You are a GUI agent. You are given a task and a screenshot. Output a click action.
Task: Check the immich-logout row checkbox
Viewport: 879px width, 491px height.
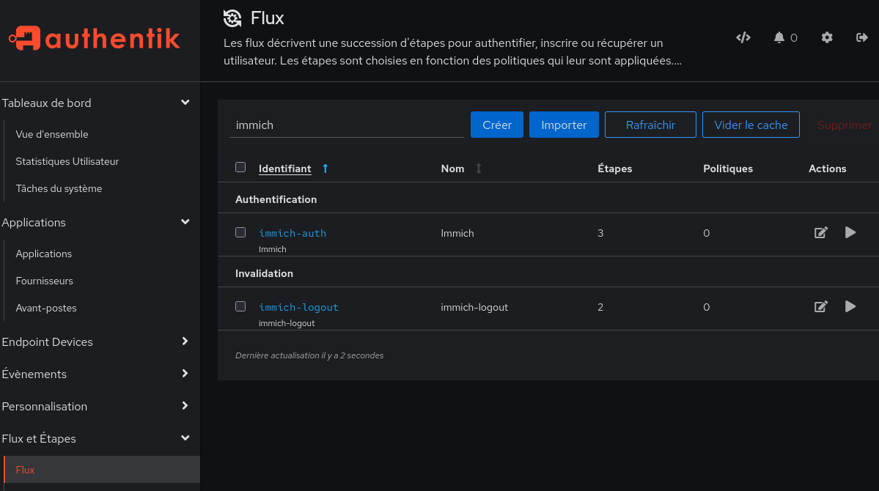240,306
